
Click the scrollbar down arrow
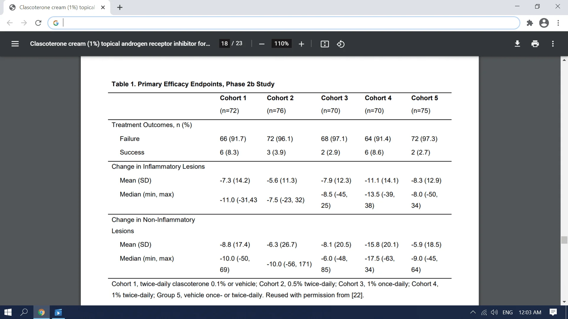(564, 302)
